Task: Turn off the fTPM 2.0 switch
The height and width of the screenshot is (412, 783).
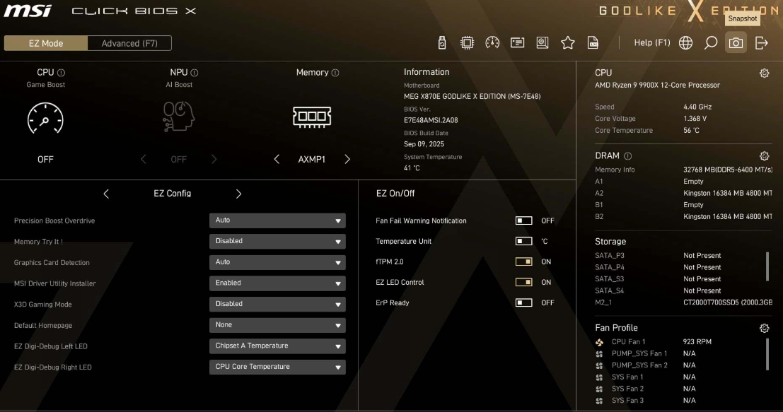Action: click(x=524, y=261)
